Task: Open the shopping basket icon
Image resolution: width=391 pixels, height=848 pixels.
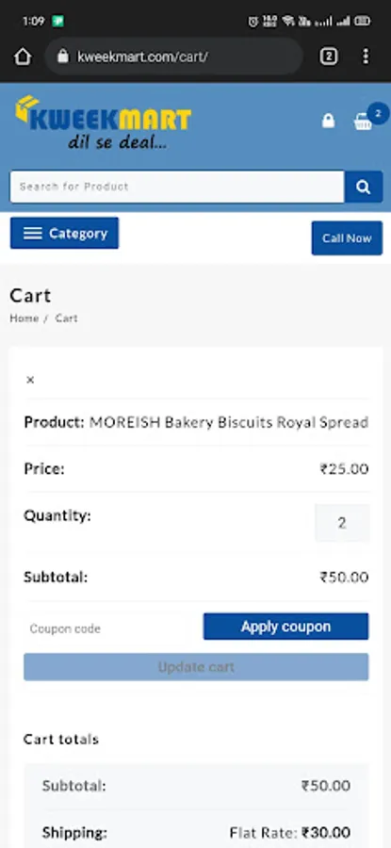Action: point(363,122)
